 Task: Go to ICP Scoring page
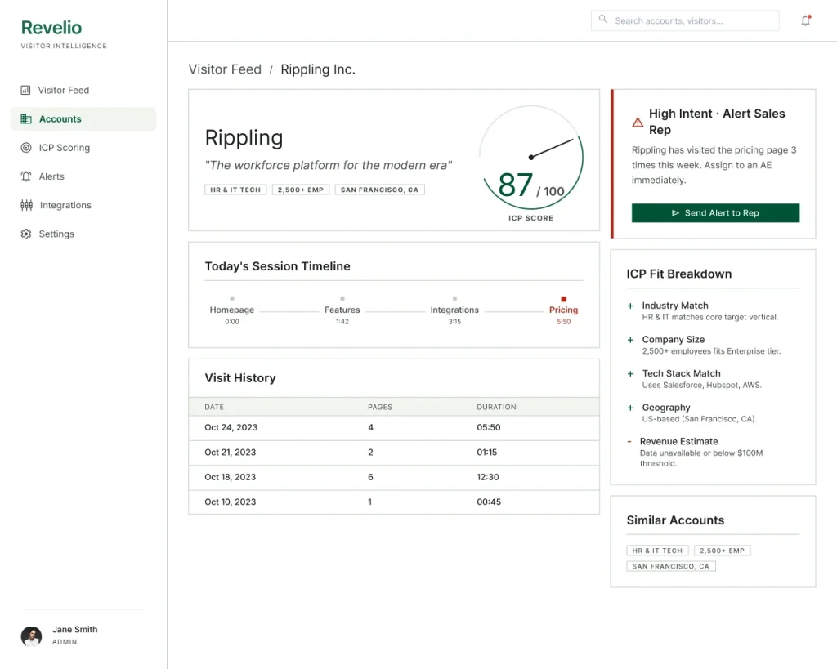[x=83, y=148]
